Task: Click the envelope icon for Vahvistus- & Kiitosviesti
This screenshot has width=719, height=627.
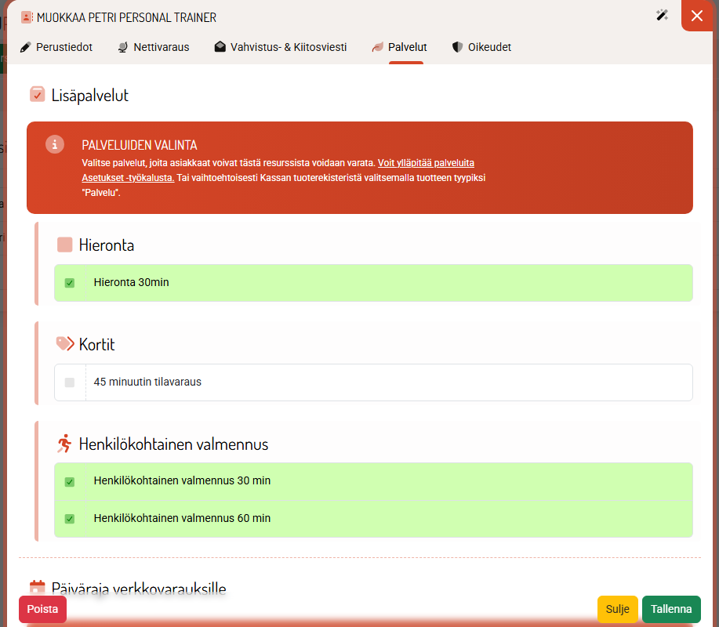Action: pos(220,47)
